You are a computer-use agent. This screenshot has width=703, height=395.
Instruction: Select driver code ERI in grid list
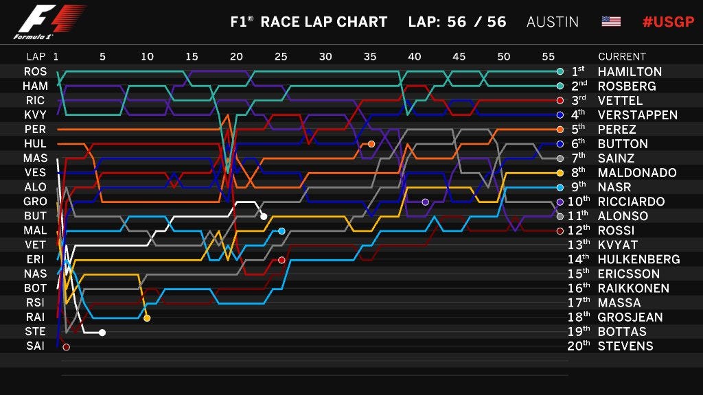tap(36, 259)
